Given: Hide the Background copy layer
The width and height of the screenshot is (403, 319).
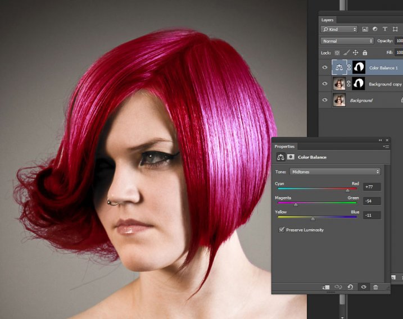Looking at the screenshot, I should 324,84.
